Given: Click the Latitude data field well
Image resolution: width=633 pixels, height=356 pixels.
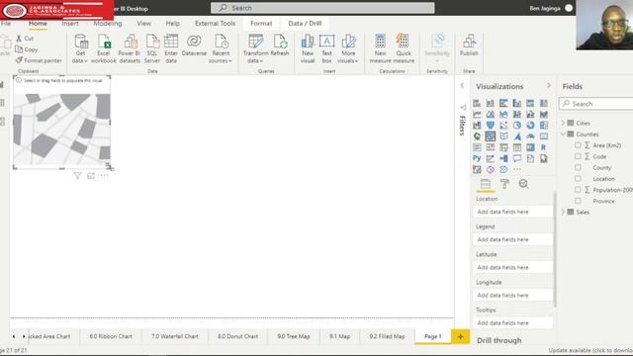Looking at the screenshot, I should [x=512, y=267].
